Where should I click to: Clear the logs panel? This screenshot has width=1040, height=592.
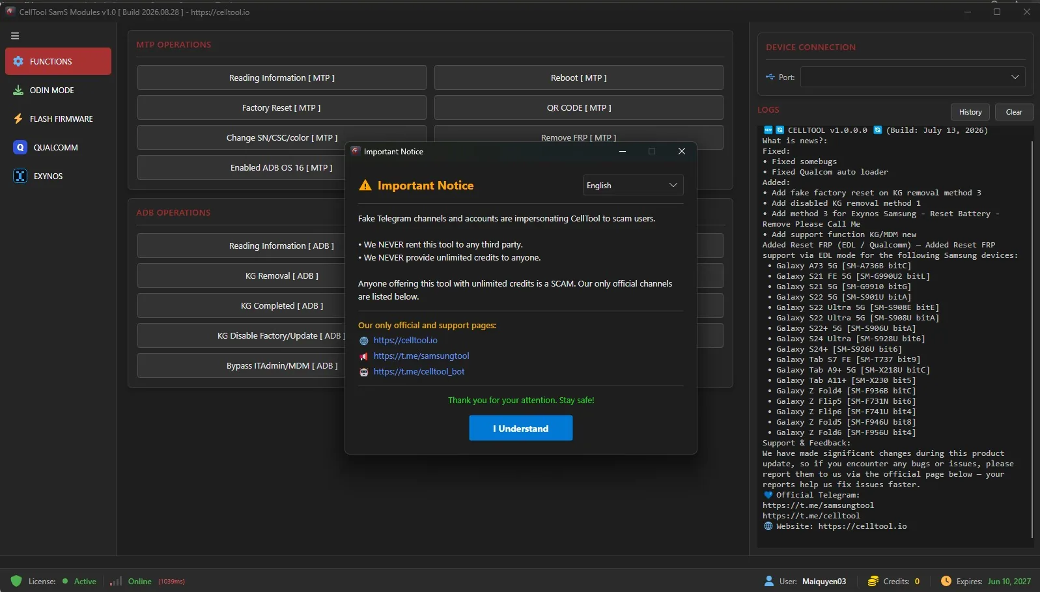(x=1014, y=112)
